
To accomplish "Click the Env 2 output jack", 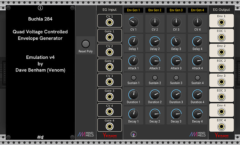I will (221, 52).
